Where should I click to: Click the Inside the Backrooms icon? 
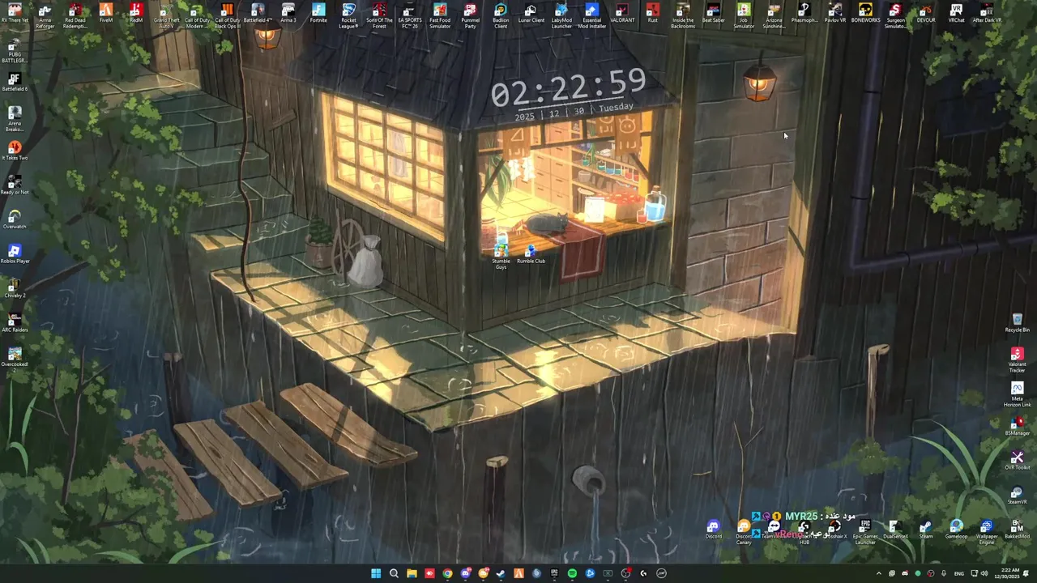683,15
